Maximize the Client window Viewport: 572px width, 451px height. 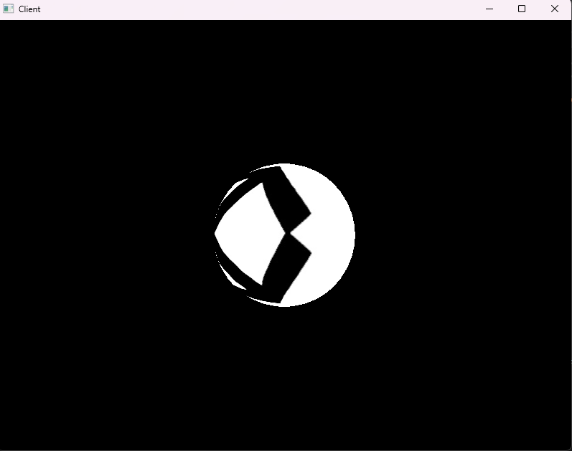pyautogui.click(x=522, y=9)
